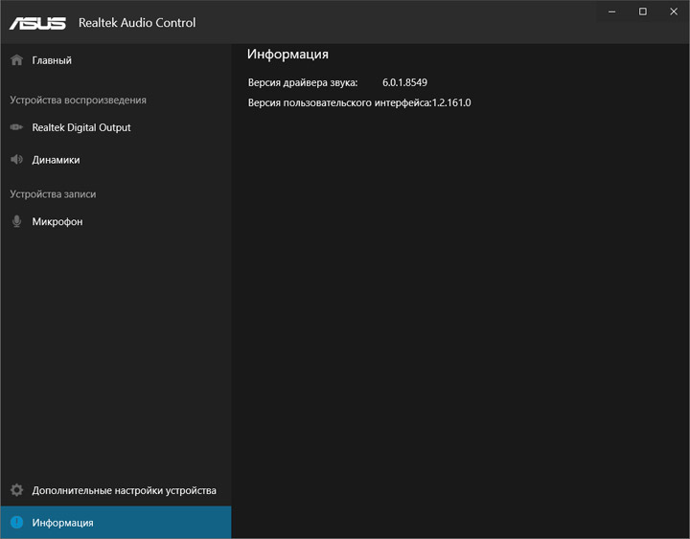Click the home icon in the sidebar
The height and width of the screenshot is (539, 690).
pos(16,60)
